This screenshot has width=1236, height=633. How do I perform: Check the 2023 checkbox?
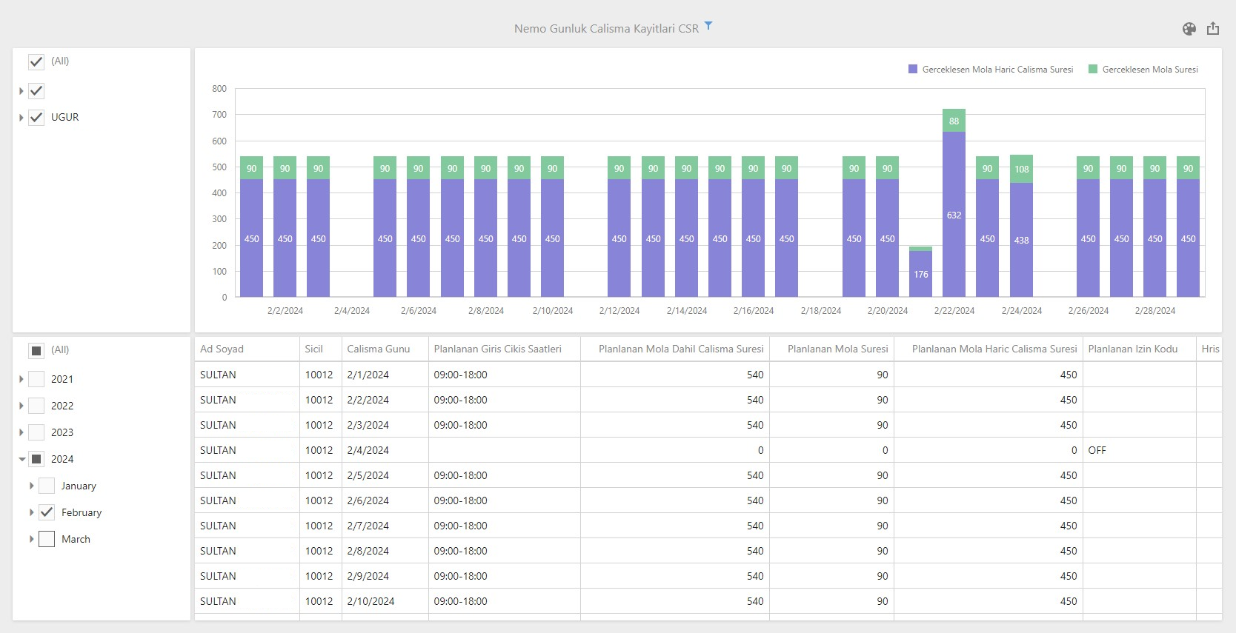point(36,432)
